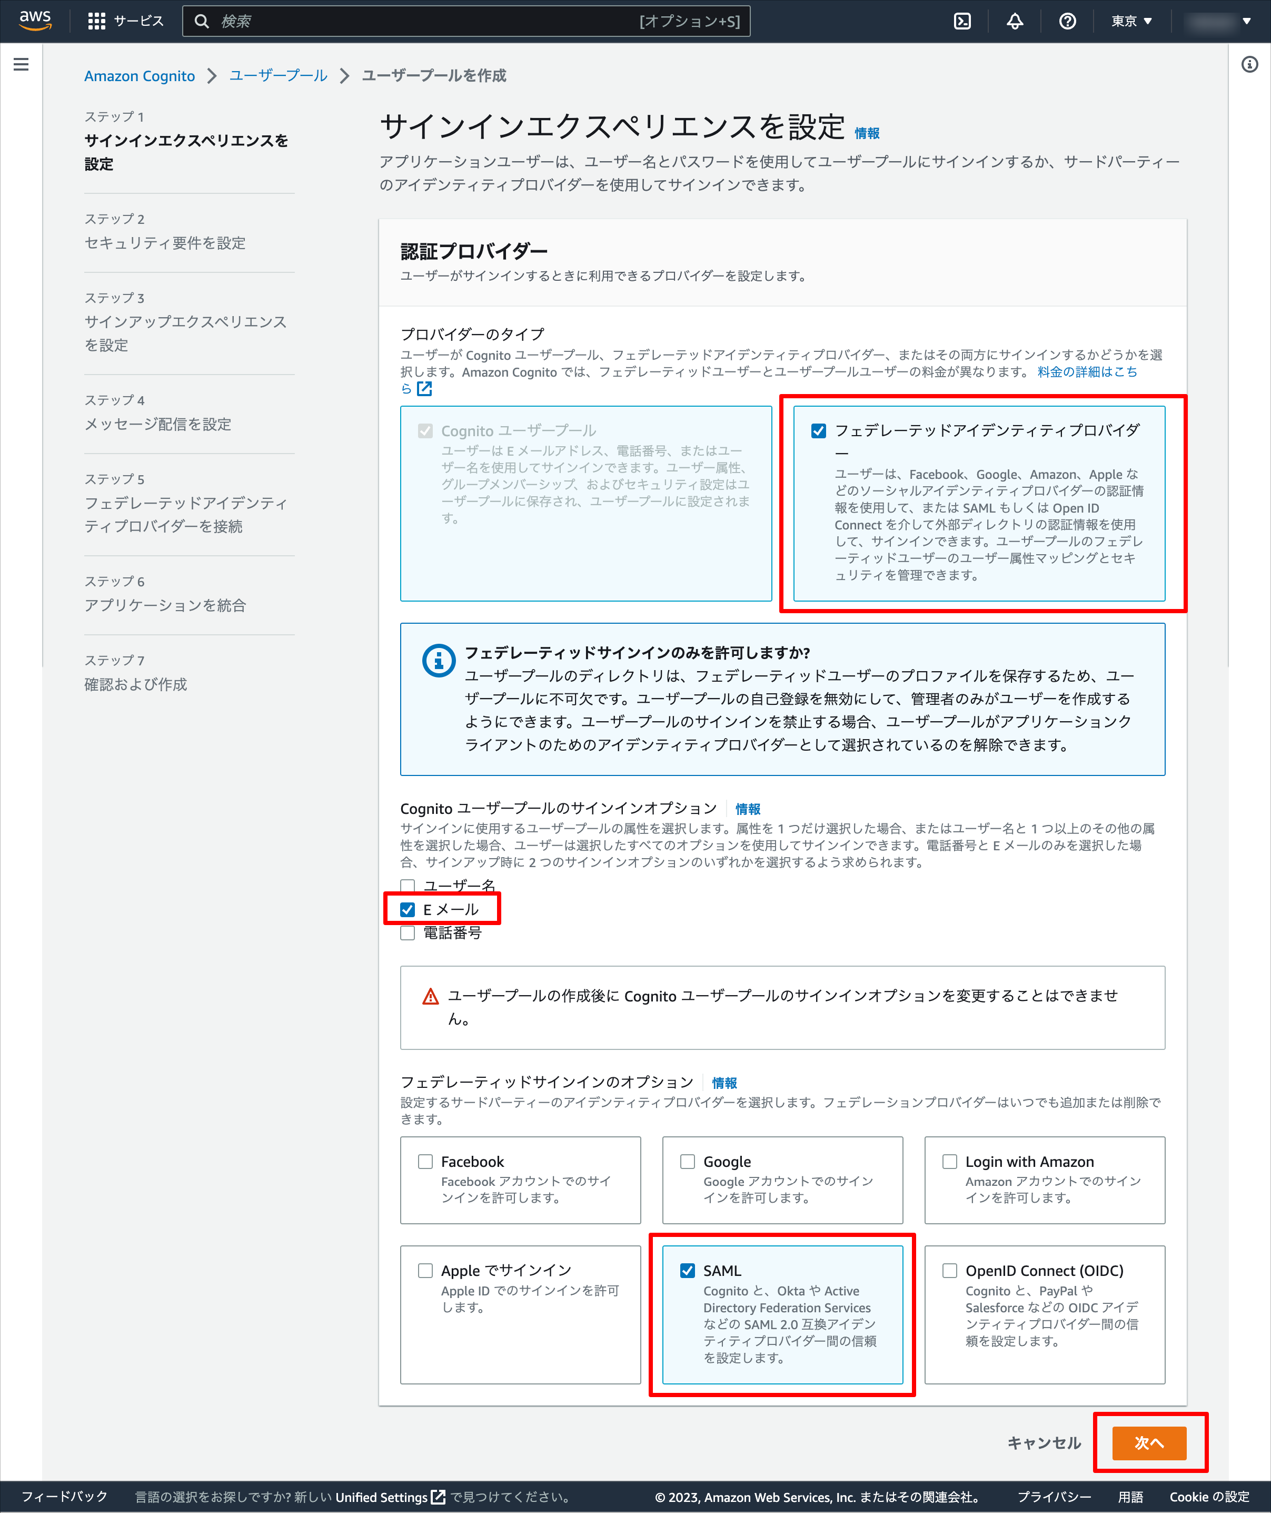Image resolution: width=1271 pixels, height=1513 pixels.
Task: Enable the Google federated sign-in checkbox
Action: (x=688, y=1161)
